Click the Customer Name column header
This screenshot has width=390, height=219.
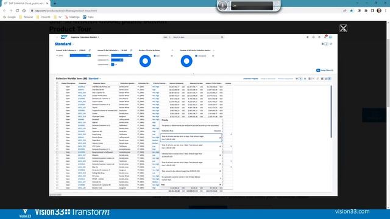[x=99, y=83]
